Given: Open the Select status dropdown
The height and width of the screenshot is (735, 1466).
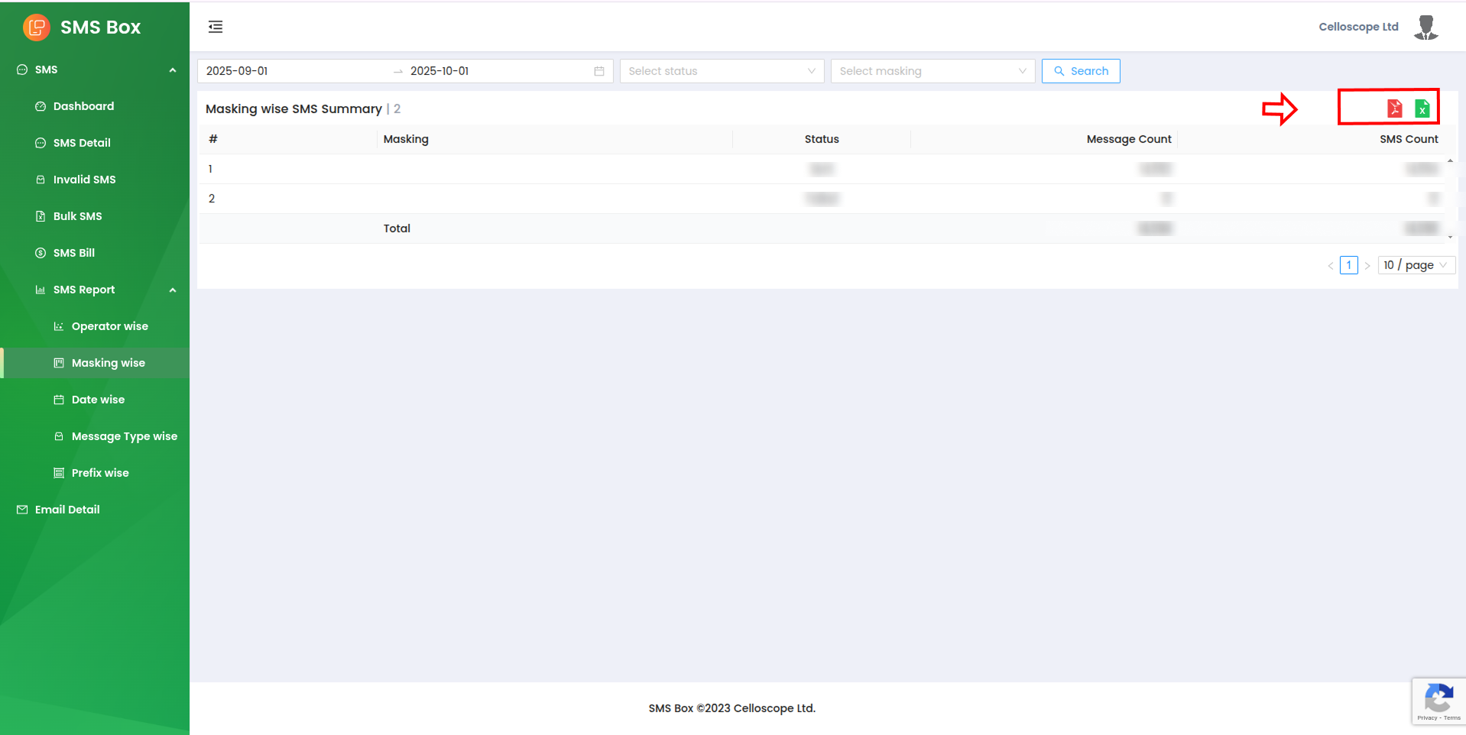Looking at the screenshot, I should click(721, 71).
